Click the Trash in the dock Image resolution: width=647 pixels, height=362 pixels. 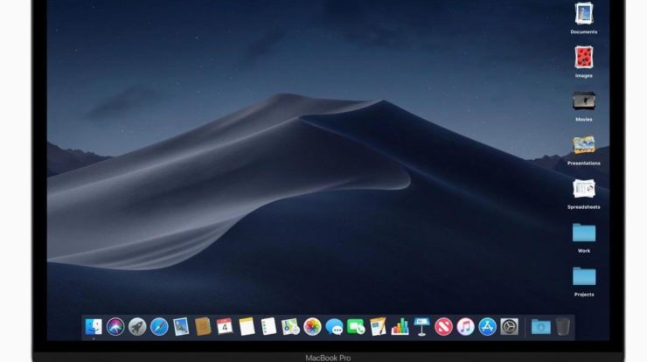pyautogui.click(x=563, y=327)
